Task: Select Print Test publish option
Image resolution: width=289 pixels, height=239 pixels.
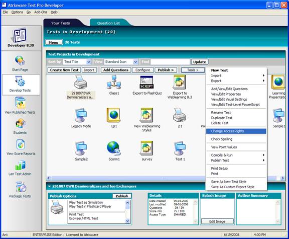Action: [76, 214]
